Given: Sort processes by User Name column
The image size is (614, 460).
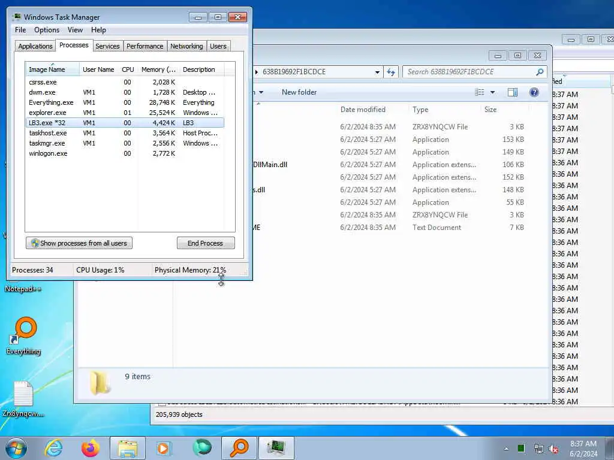Looking at the screenshot, I should click(x=99, y=69).
